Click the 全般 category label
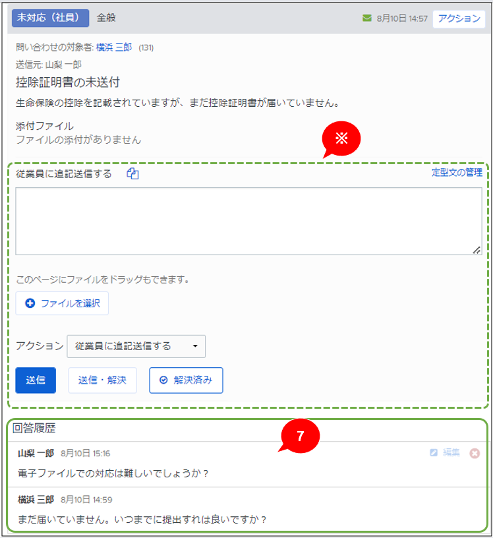This screenshot has width=493, height=538. click(x=106, y=18)
